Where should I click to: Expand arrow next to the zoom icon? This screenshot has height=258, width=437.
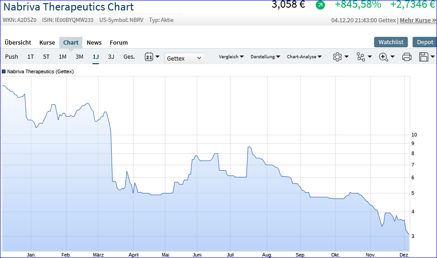(392, 57)
